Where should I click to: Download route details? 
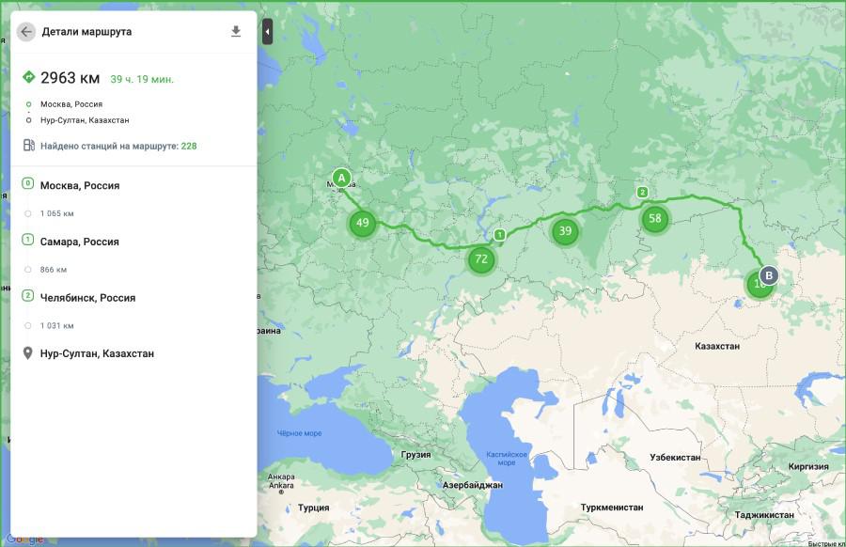[236, 31]
